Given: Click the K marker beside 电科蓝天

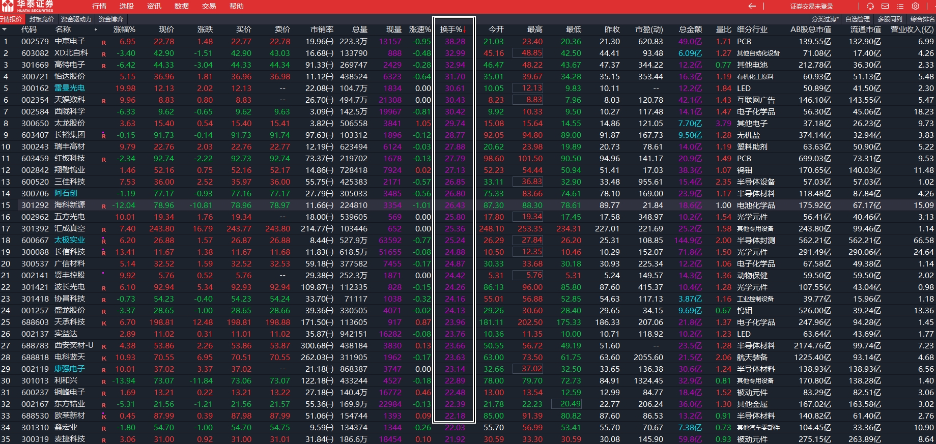Looking at the screenshot, I should (x=104, y=359).
